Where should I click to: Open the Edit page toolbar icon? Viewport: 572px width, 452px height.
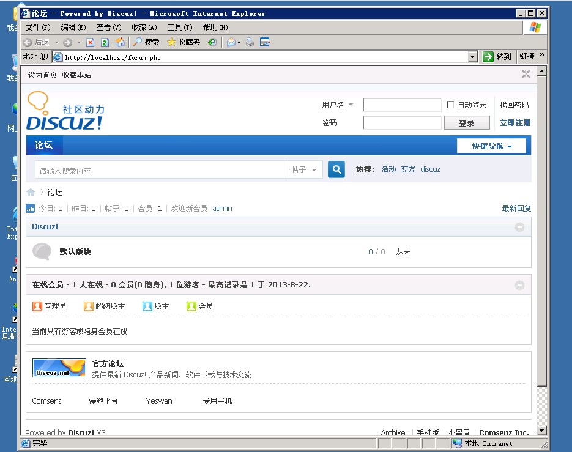coord(265,42)
